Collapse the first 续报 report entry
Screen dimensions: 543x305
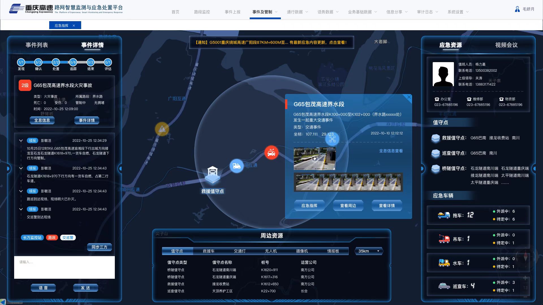click(x=20, y=140)
